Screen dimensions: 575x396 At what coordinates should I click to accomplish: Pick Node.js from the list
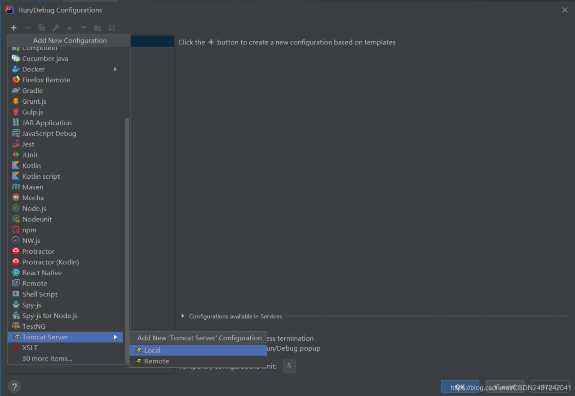click(65, 209)
